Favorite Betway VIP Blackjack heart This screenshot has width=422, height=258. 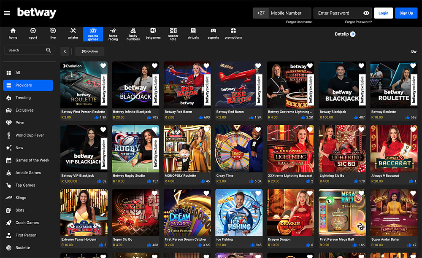coord(103,129)
